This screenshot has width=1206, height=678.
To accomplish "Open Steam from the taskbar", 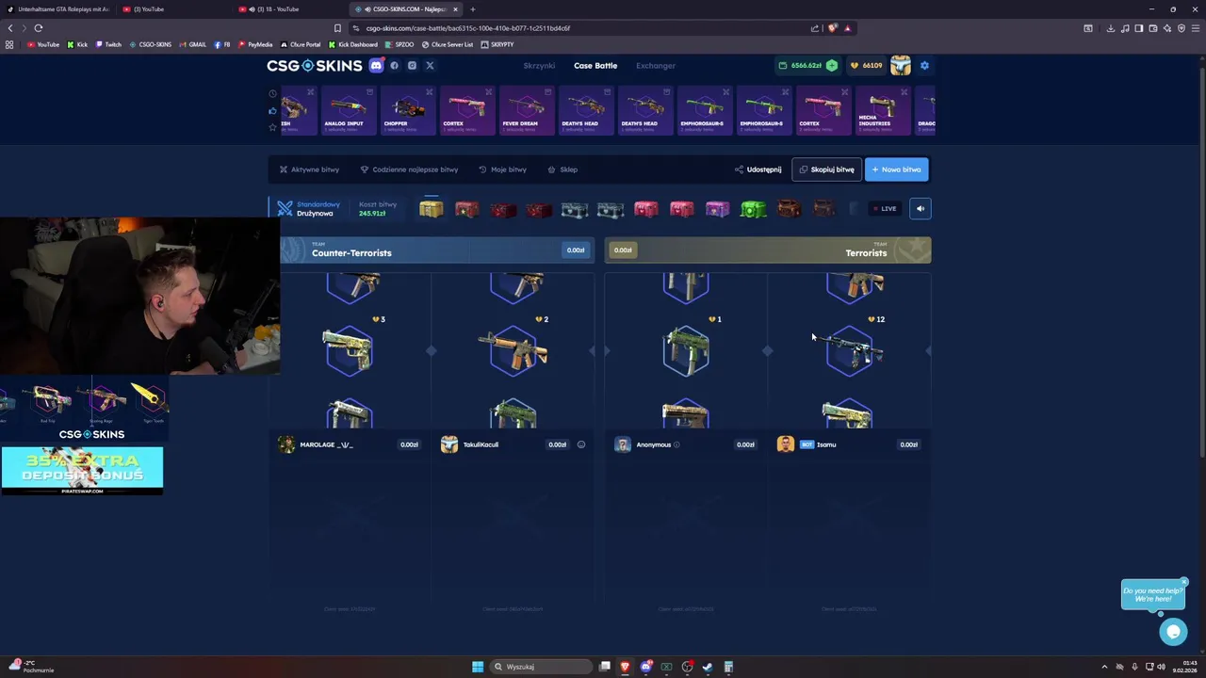I will (x=708, y=667).
